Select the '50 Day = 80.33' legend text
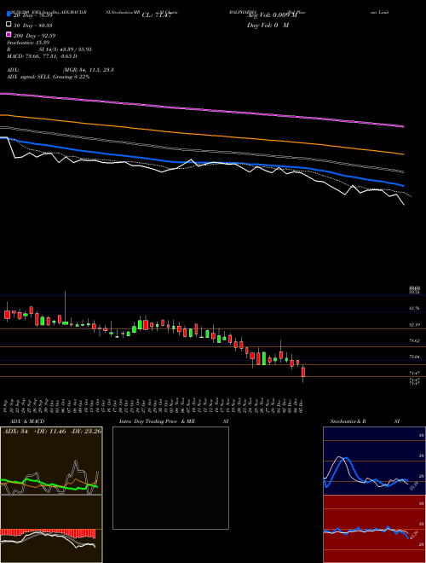This screenshot has width=426, height=563. click(33, 26)
